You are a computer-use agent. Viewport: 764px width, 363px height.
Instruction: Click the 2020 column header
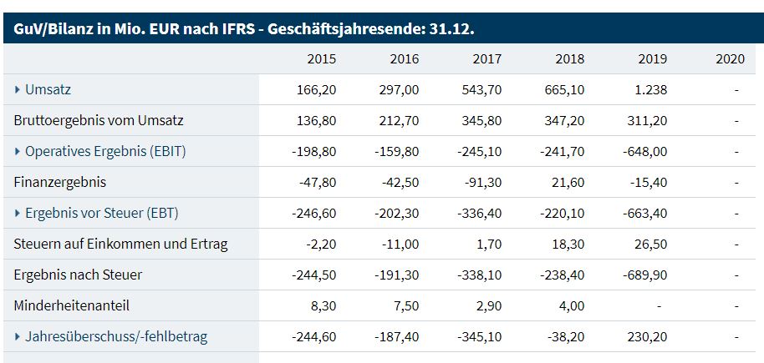click(x=731, y=58)
